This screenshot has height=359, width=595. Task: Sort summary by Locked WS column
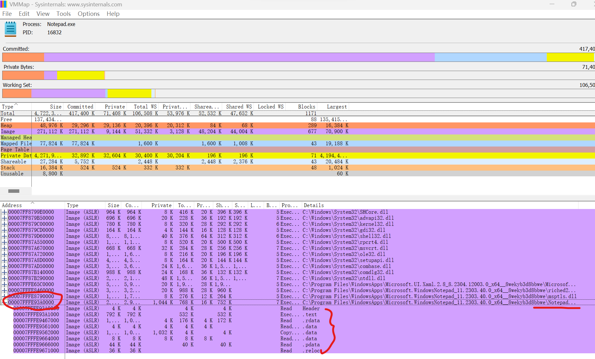(270, 107)
